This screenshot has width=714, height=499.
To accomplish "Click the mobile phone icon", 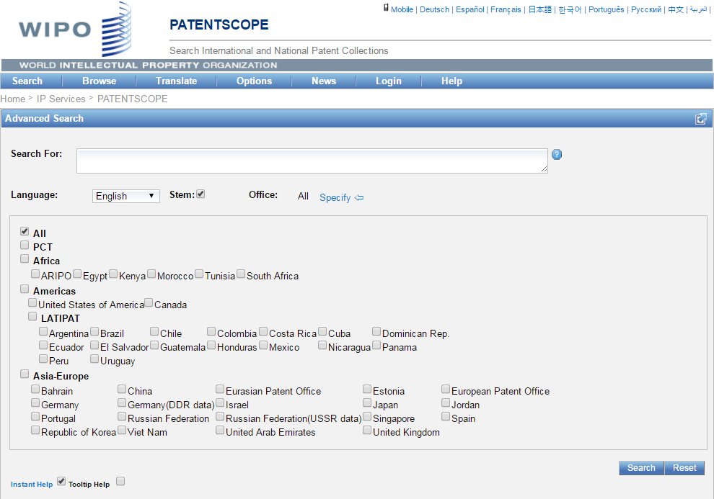I will [386, 8].
